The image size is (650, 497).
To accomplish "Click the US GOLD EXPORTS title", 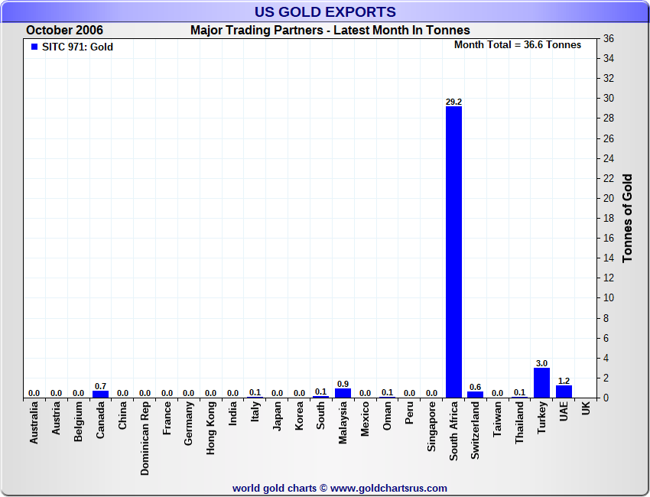I will pyautogui.click(x=325, y=12).
